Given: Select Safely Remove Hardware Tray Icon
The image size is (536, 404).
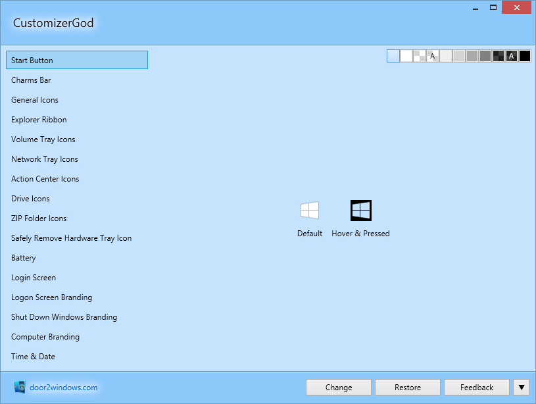Looking at the screenshot, I should pos(77,238).
